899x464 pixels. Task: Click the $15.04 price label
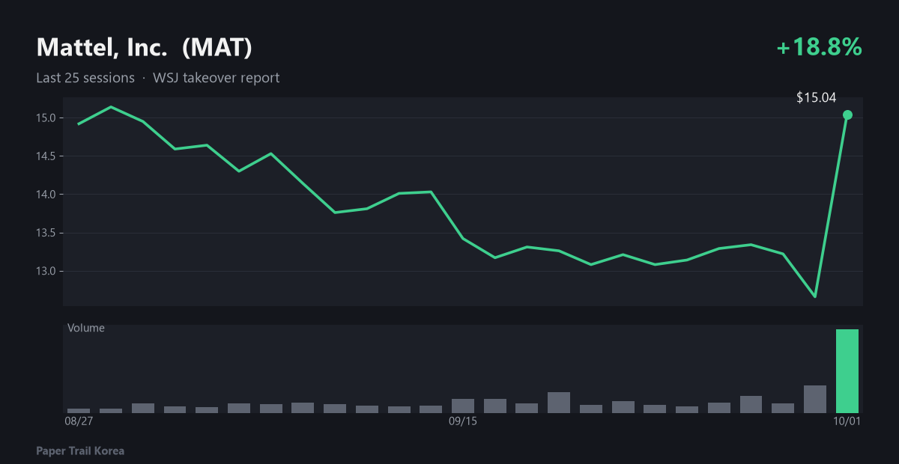[816, 97]
